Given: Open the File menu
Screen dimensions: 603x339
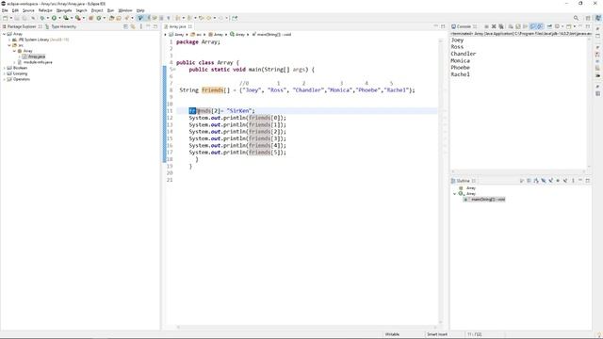Looking at the screenshot, I should (5, 10).
